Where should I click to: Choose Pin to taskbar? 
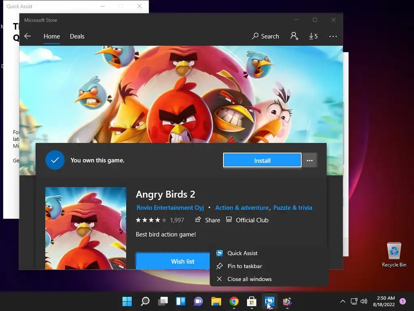point(269,266)
